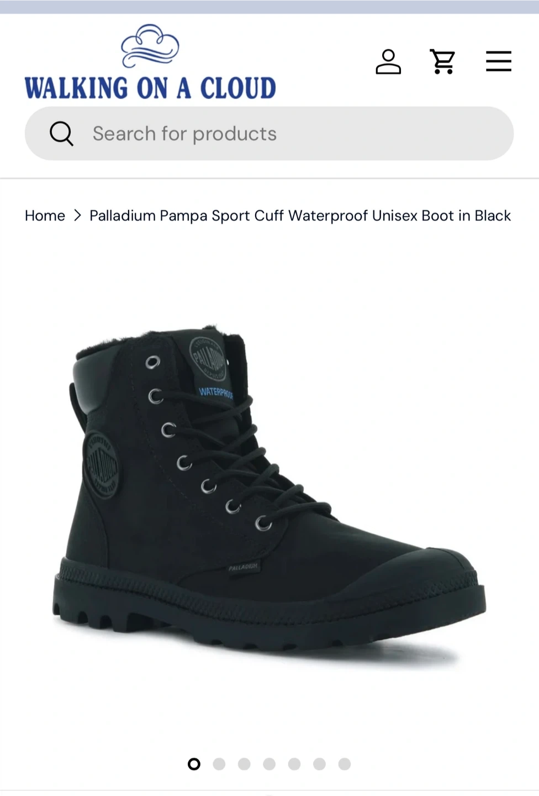Focus the Search for products field
This screenshot has height=796, width=539.
coord(269,133)
